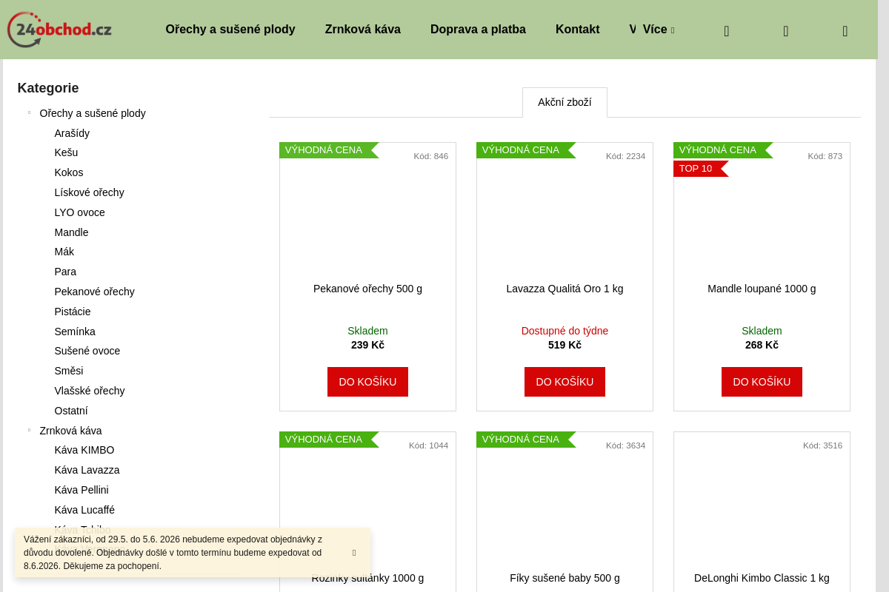Image resolution: width=889 pixels, height=592 pixels.
Task: Click price 239 Kč
Action: pyautogui.click(x=367, y=345)
